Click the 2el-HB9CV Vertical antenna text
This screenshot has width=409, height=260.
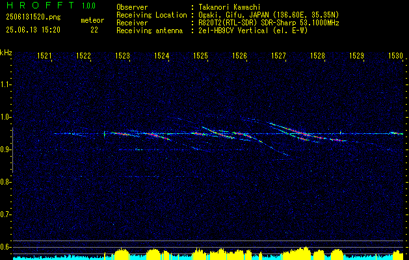click(252, 31)
